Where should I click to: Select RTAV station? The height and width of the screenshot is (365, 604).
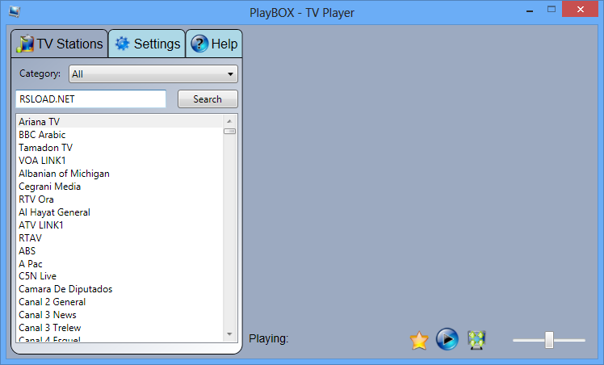120,238
